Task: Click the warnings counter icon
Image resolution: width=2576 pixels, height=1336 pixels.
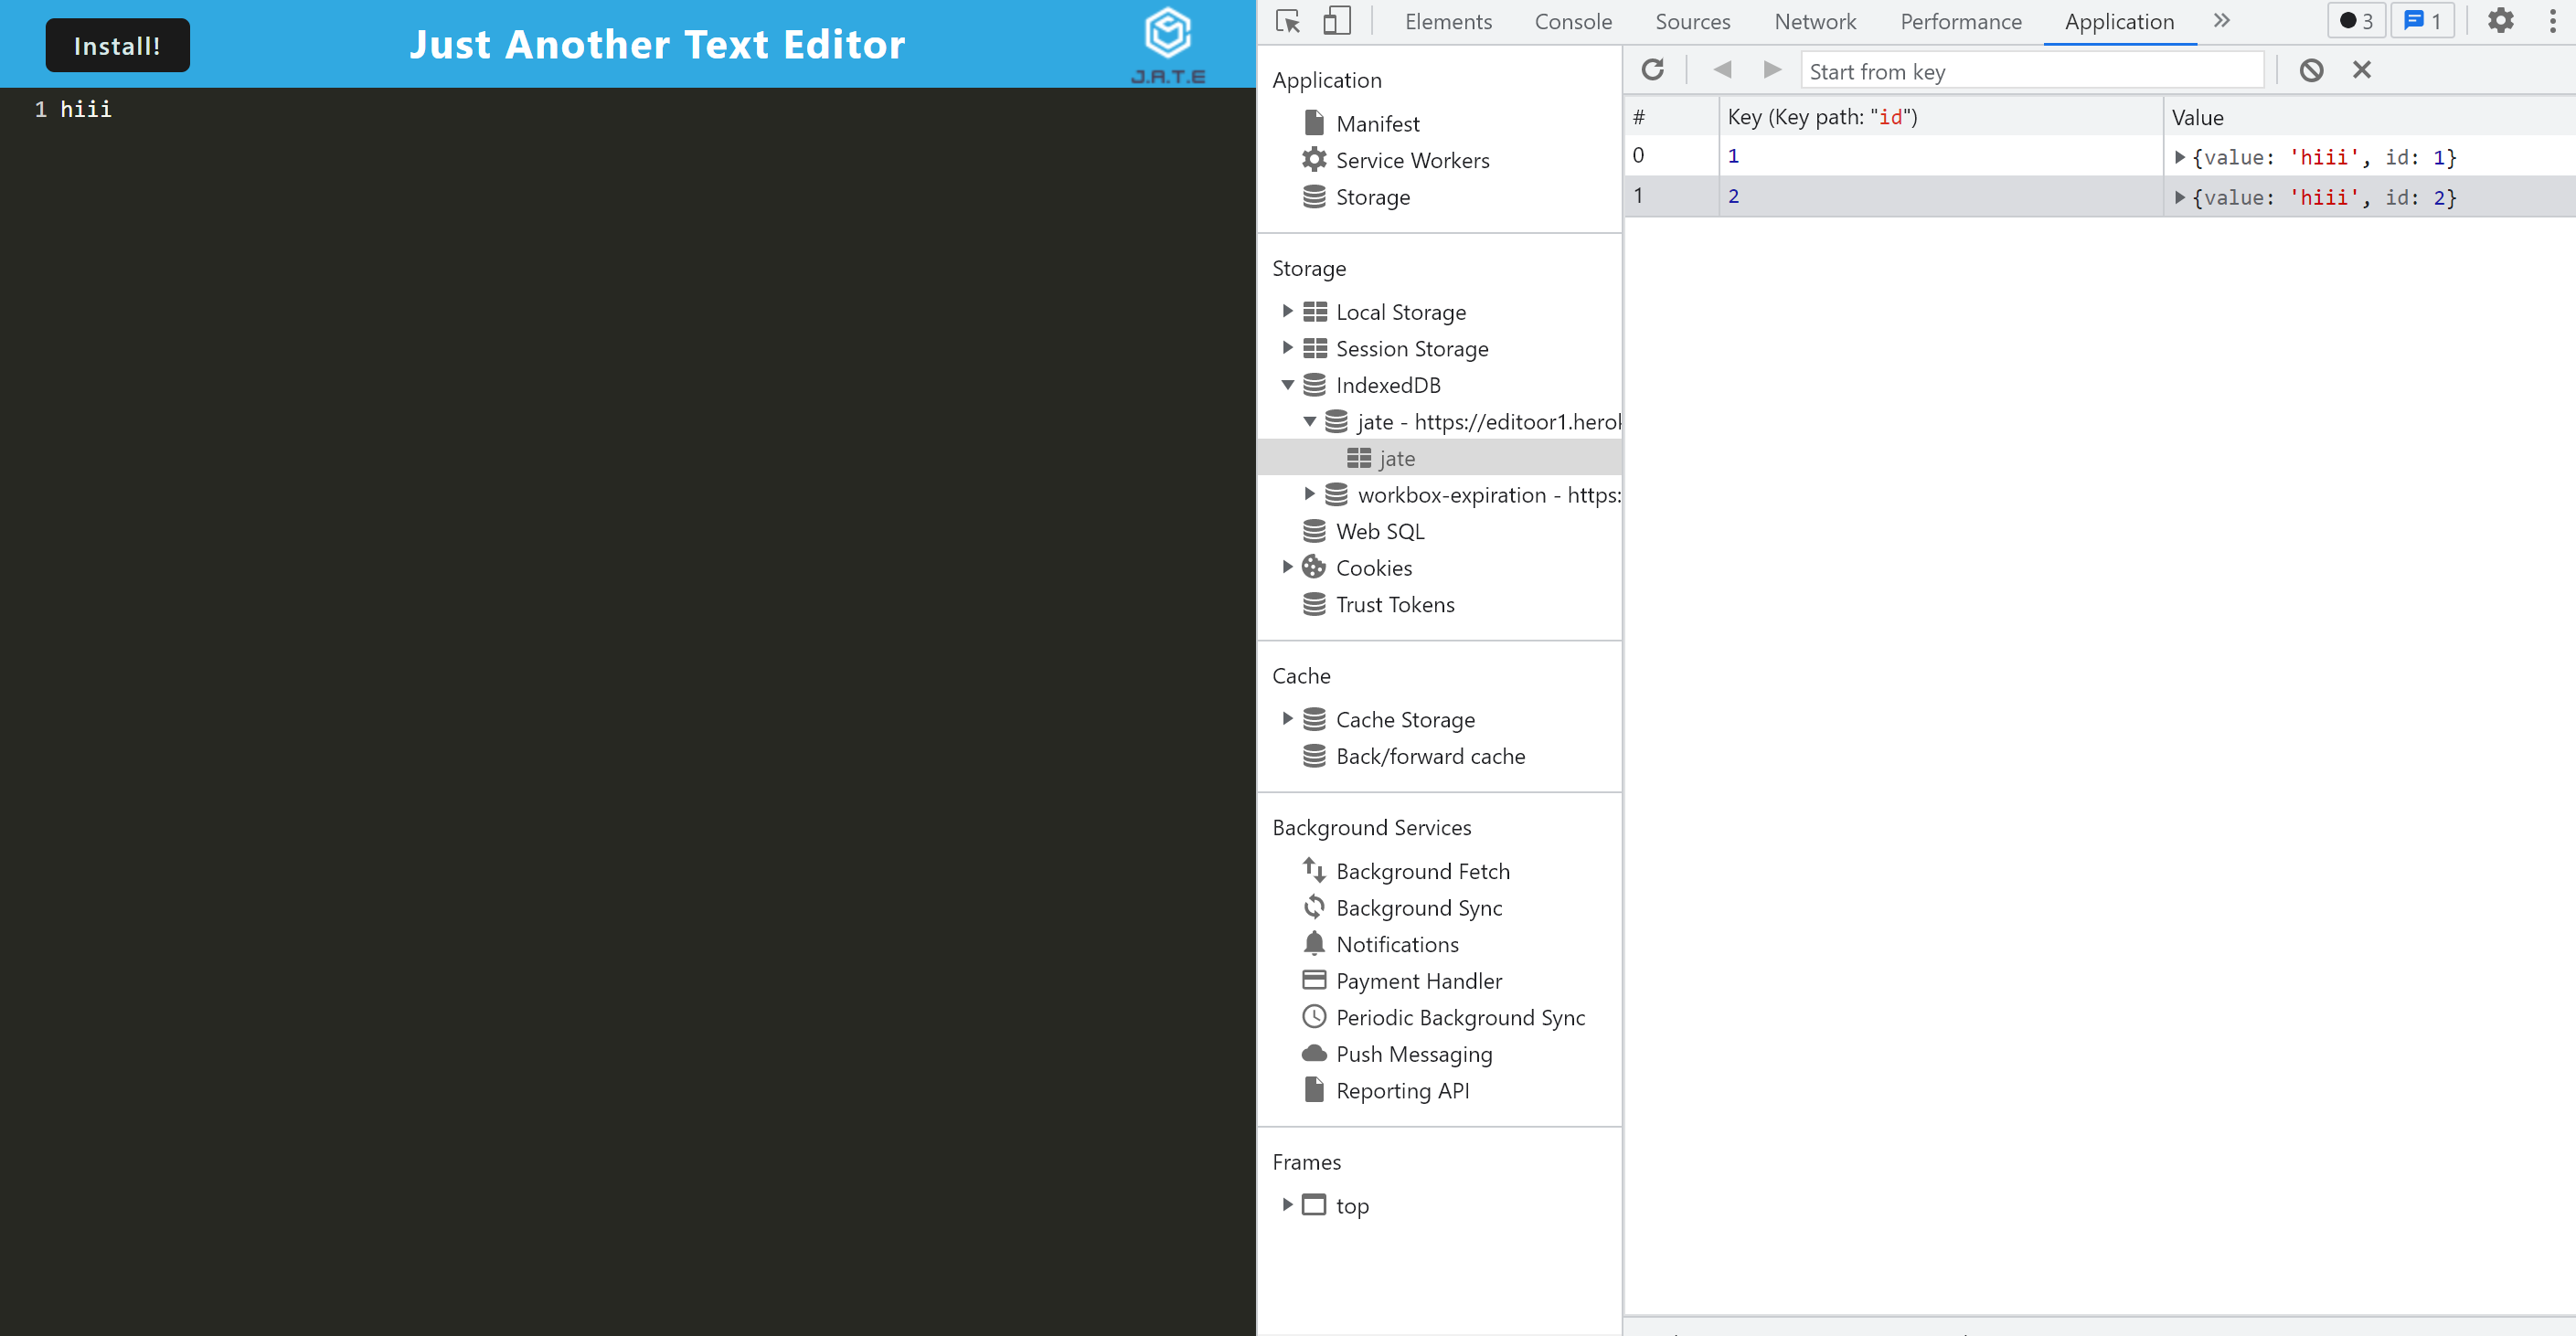Action: point(2356,20)
